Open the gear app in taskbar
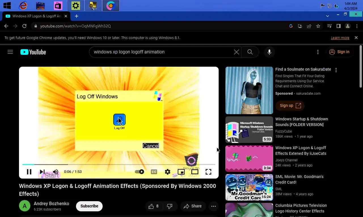 pyautogui.click(x=76, y=6)
